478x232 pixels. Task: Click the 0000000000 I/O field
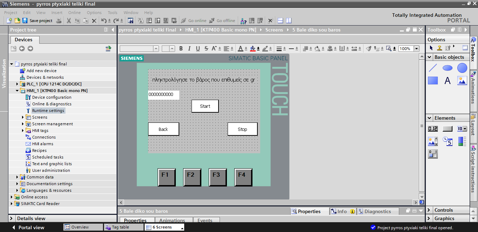coord(164,95)
